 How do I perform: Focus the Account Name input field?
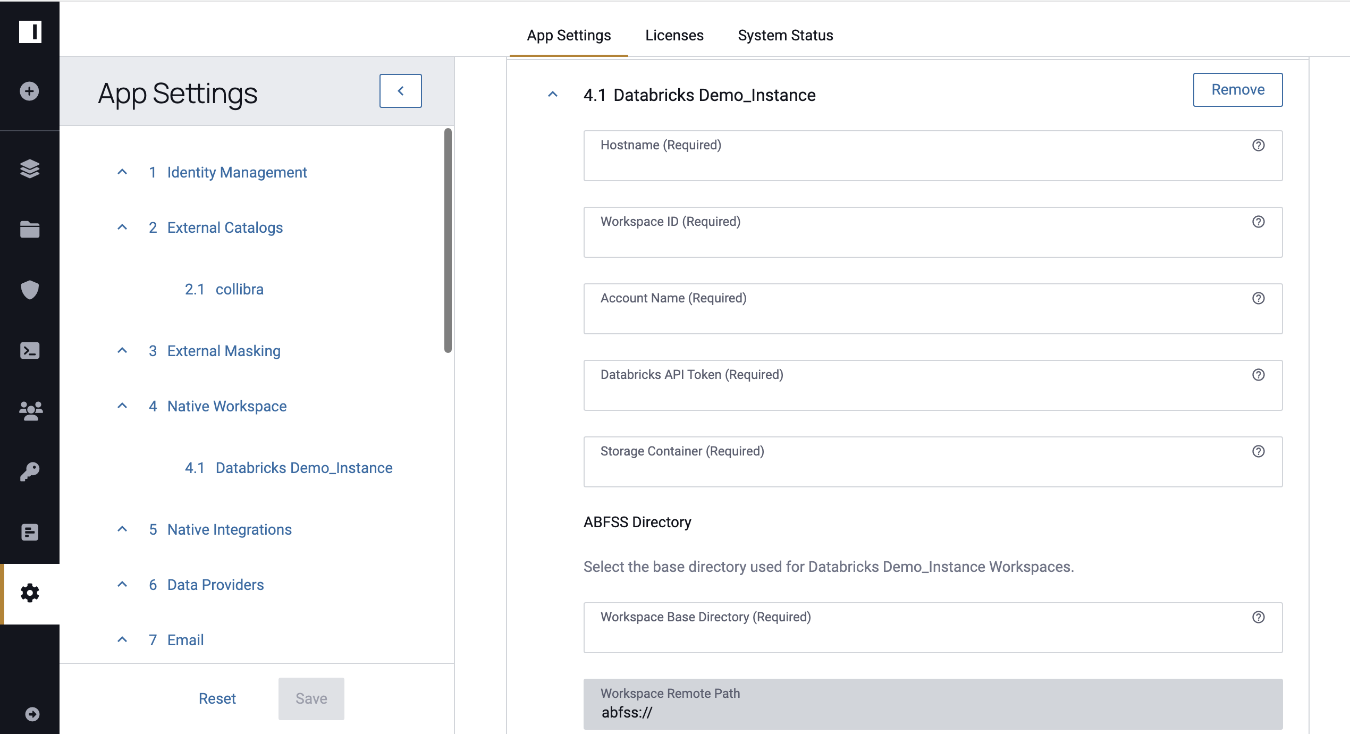tap(933, 309)
